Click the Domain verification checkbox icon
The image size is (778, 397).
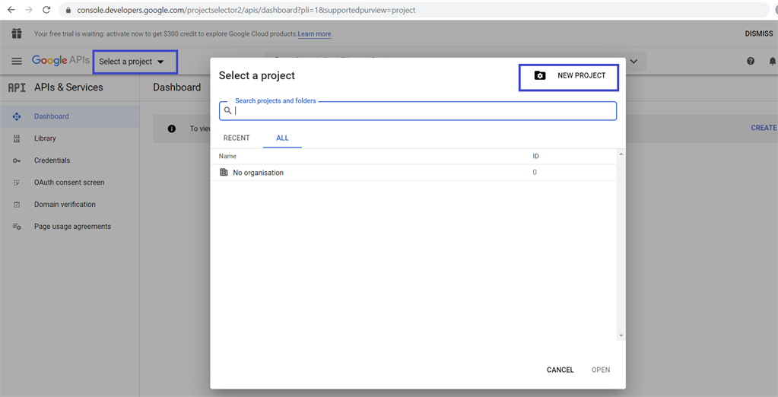tap(17, 205)
